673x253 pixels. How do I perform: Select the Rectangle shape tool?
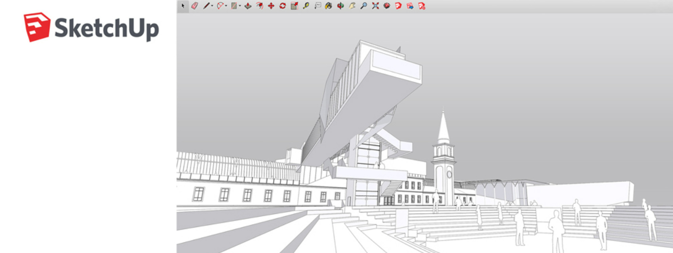pos(234,6)
